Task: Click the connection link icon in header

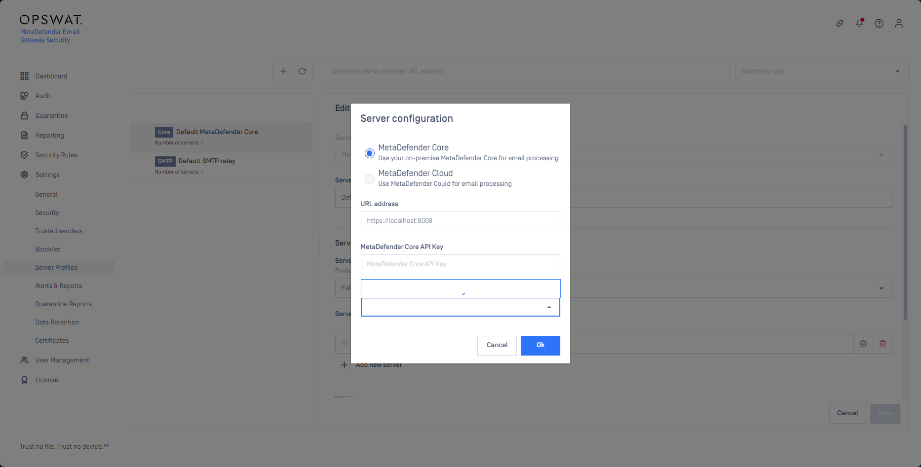Action: click(x=840, y=23)
